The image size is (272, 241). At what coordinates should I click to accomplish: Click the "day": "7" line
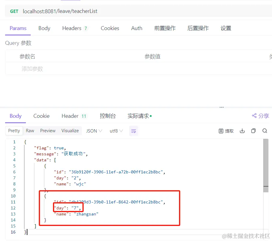pos(67,208)
